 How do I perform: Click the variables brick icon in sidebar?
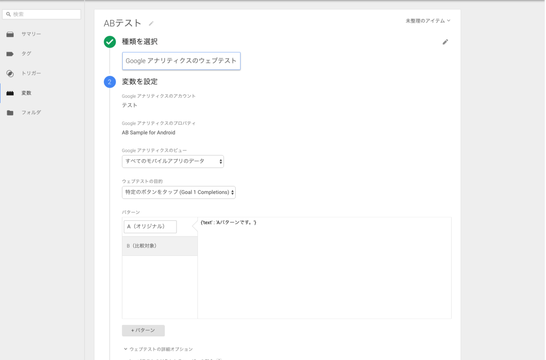pyautogui.click(x=10, y=93)
